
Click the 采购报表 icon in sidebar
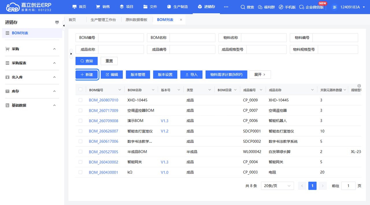[x=8, y=63]
